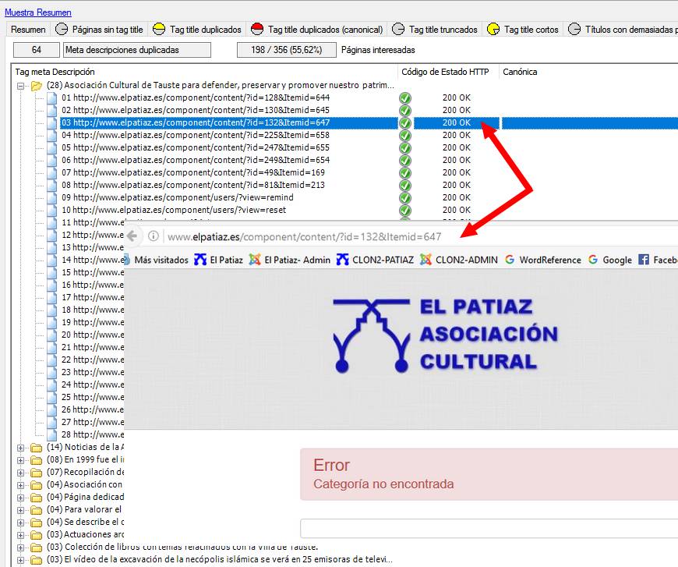The height and width of the screenshot is (567, 678).
Task: Click the page icon of row 05
Action: pyautogui.click(x=52, y=148)
